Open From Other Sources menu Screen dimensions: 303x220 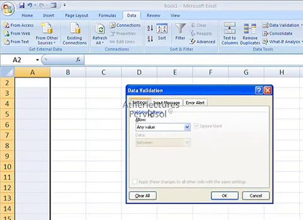46,34
